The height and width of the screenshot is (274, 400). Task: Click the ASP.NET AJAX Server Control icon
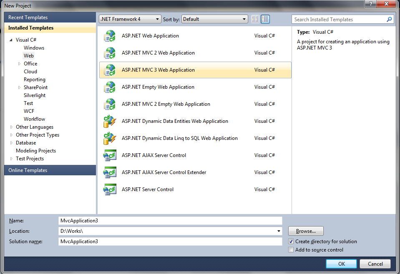[110, 155]
